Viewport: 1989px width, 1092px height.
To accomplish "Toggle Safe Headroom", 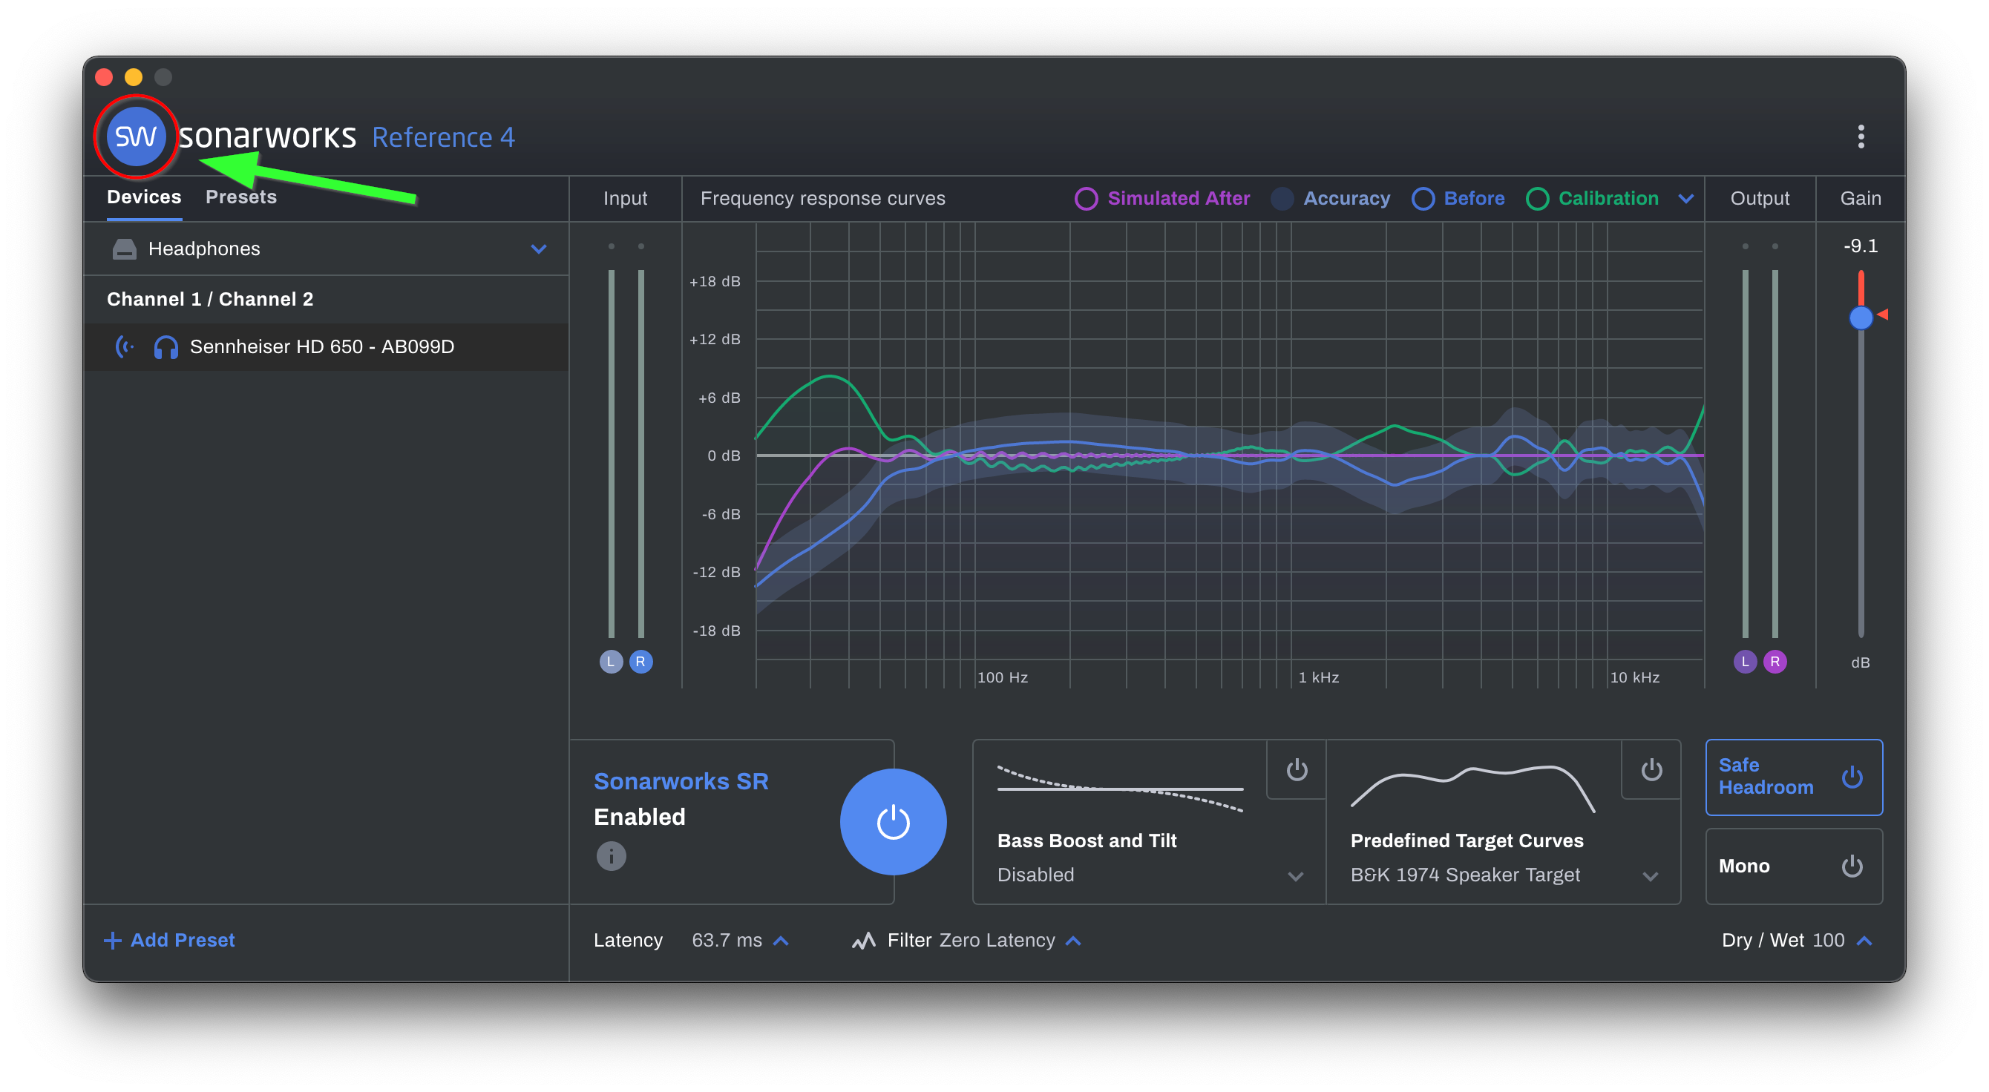I will point(1794,777).
